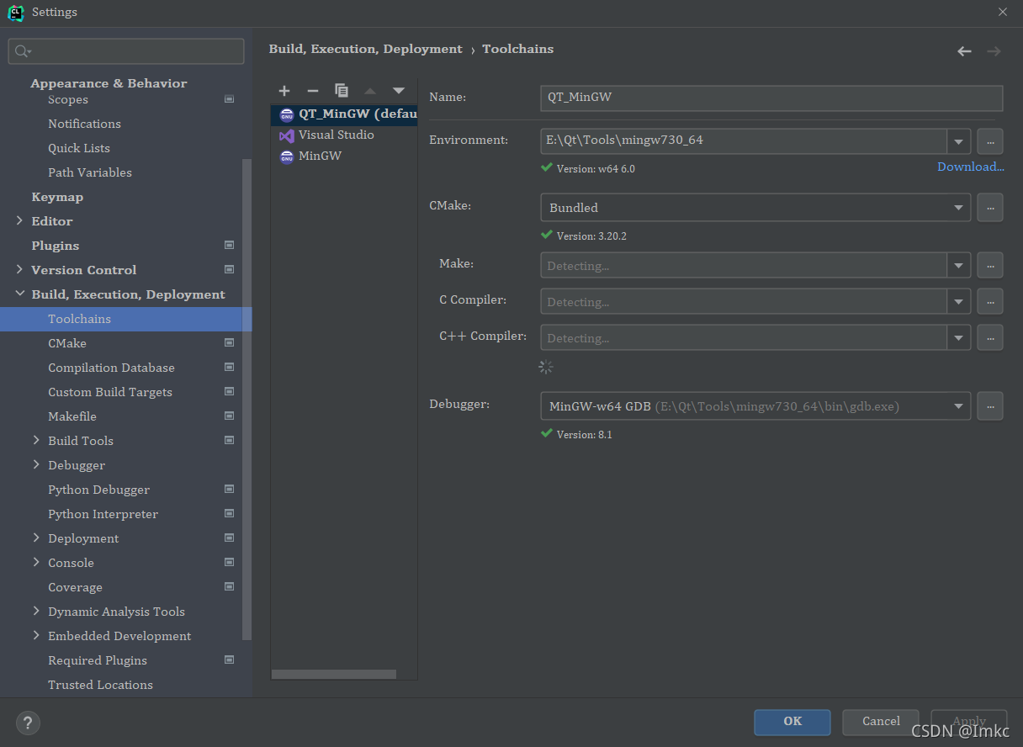This screenshot has width=1023, height=747.
Task: Open the Make dropdown
Action: (959, 265)
